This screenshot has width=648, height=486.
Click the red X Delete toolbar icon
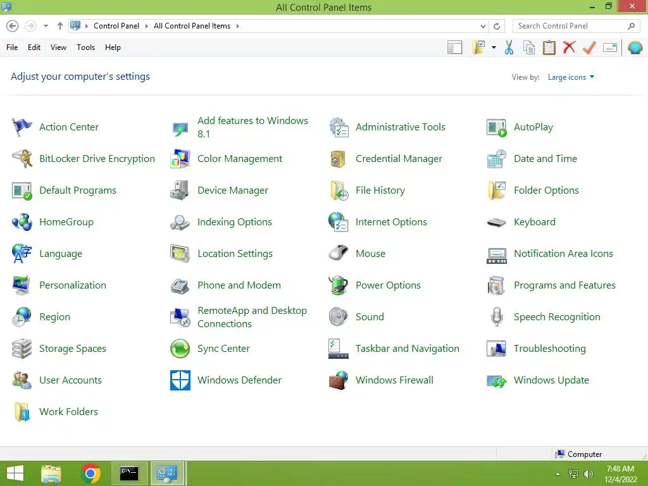coord(569,47)
